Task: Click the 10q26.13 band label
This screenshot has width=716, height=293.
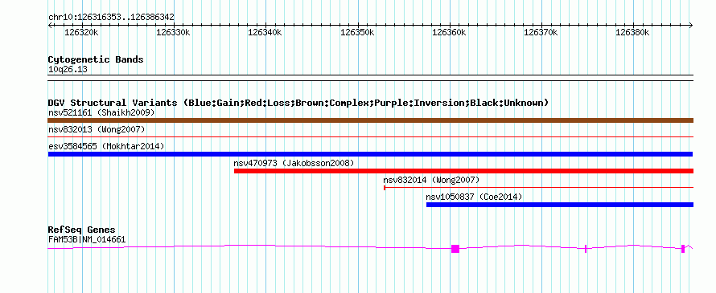Action: (x=68, y=70)
